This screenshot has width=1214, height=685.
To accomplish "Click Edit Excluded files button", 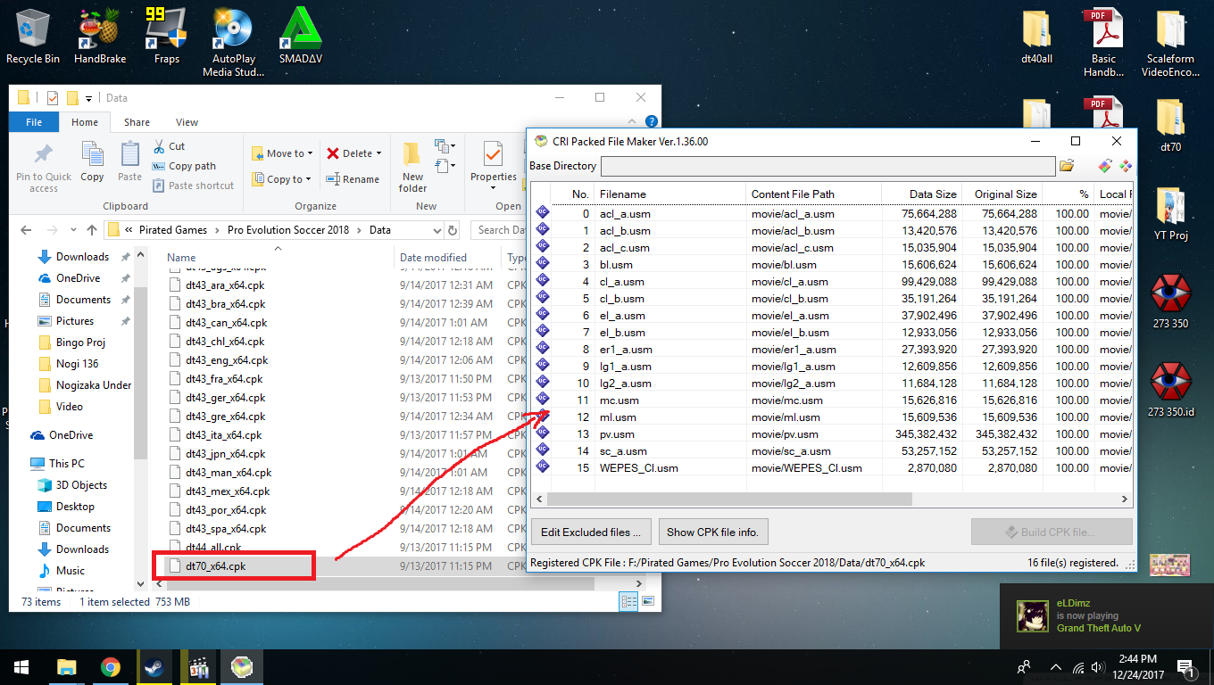I will (x=591, y=532).
